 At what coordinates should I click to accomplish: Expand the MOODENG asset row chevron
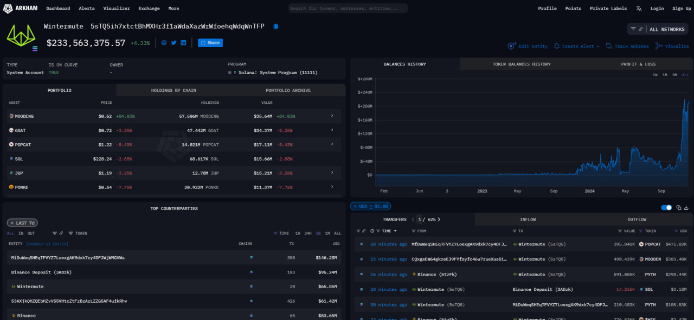pyautogui.click(x=332, y=116)
